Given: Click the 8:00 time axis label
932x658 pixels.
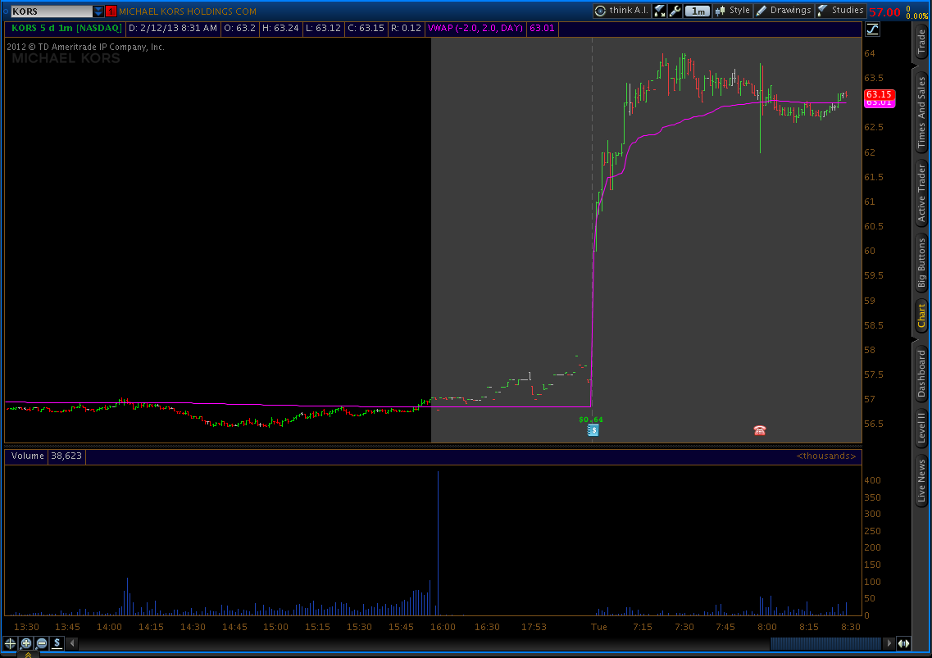Looking at the screenshot, I should click(766, 627).
